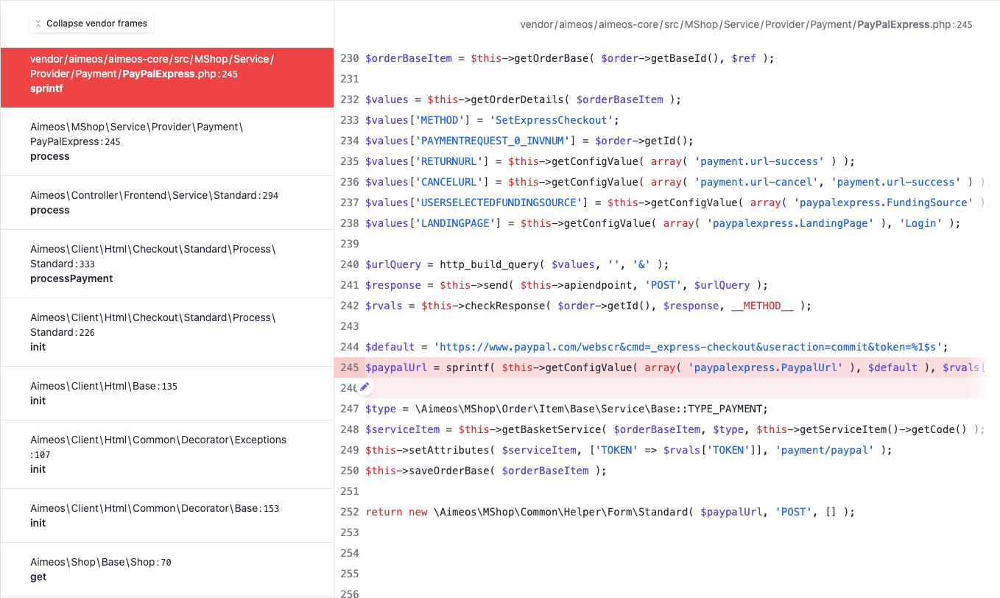Click the saveOrderBase line 251
1000x598 pixels.
(x=486, y=471)
